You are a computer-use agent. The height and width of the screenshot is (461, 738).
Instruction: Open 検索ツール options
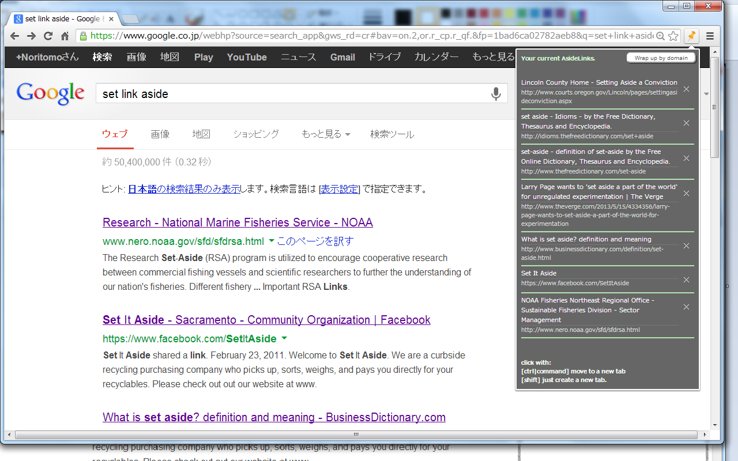392,134
